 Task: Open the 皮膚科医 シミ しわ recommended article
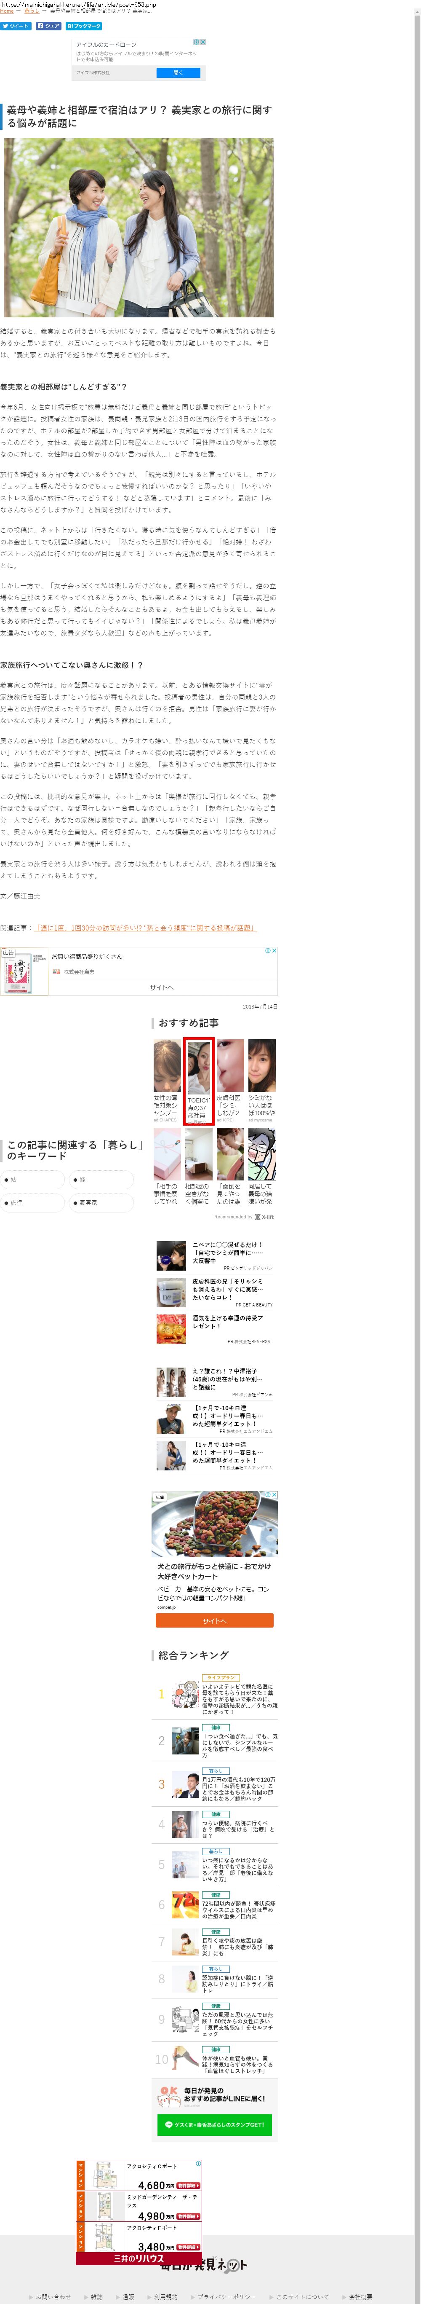(230, 1080)
